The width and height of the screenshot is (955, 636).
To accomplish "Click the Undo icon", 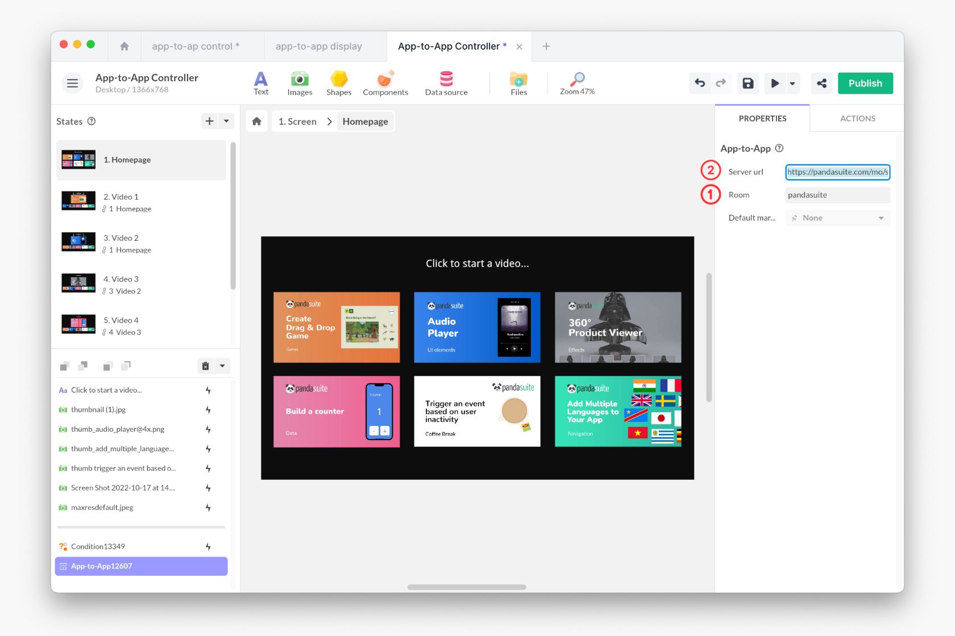I will coord(699,83).
